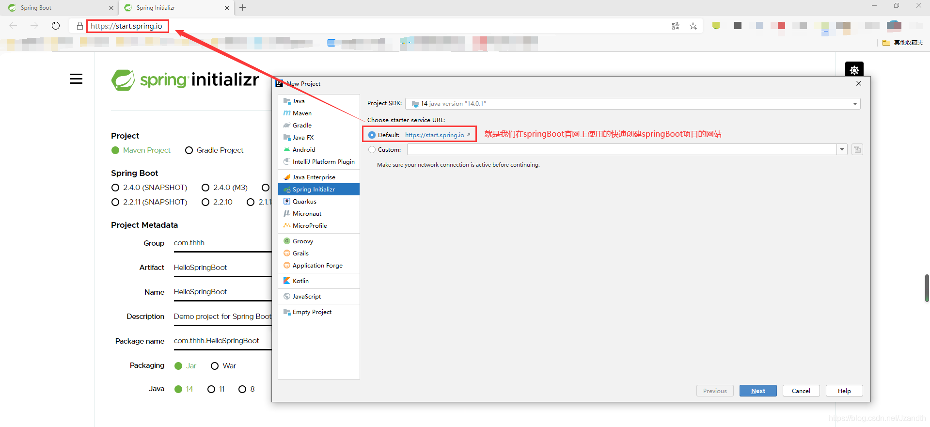Click the page vertical scrollbar thumb
Viewport: 930px width, 427px height.
click(927, 288)
